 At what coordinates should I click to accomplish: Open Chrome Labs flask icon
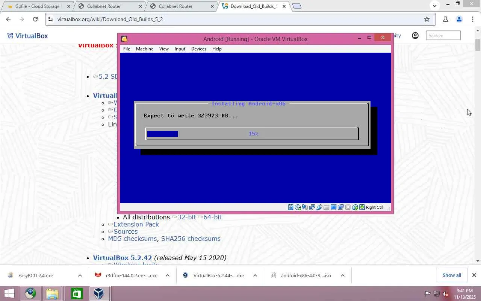[446, 19]
